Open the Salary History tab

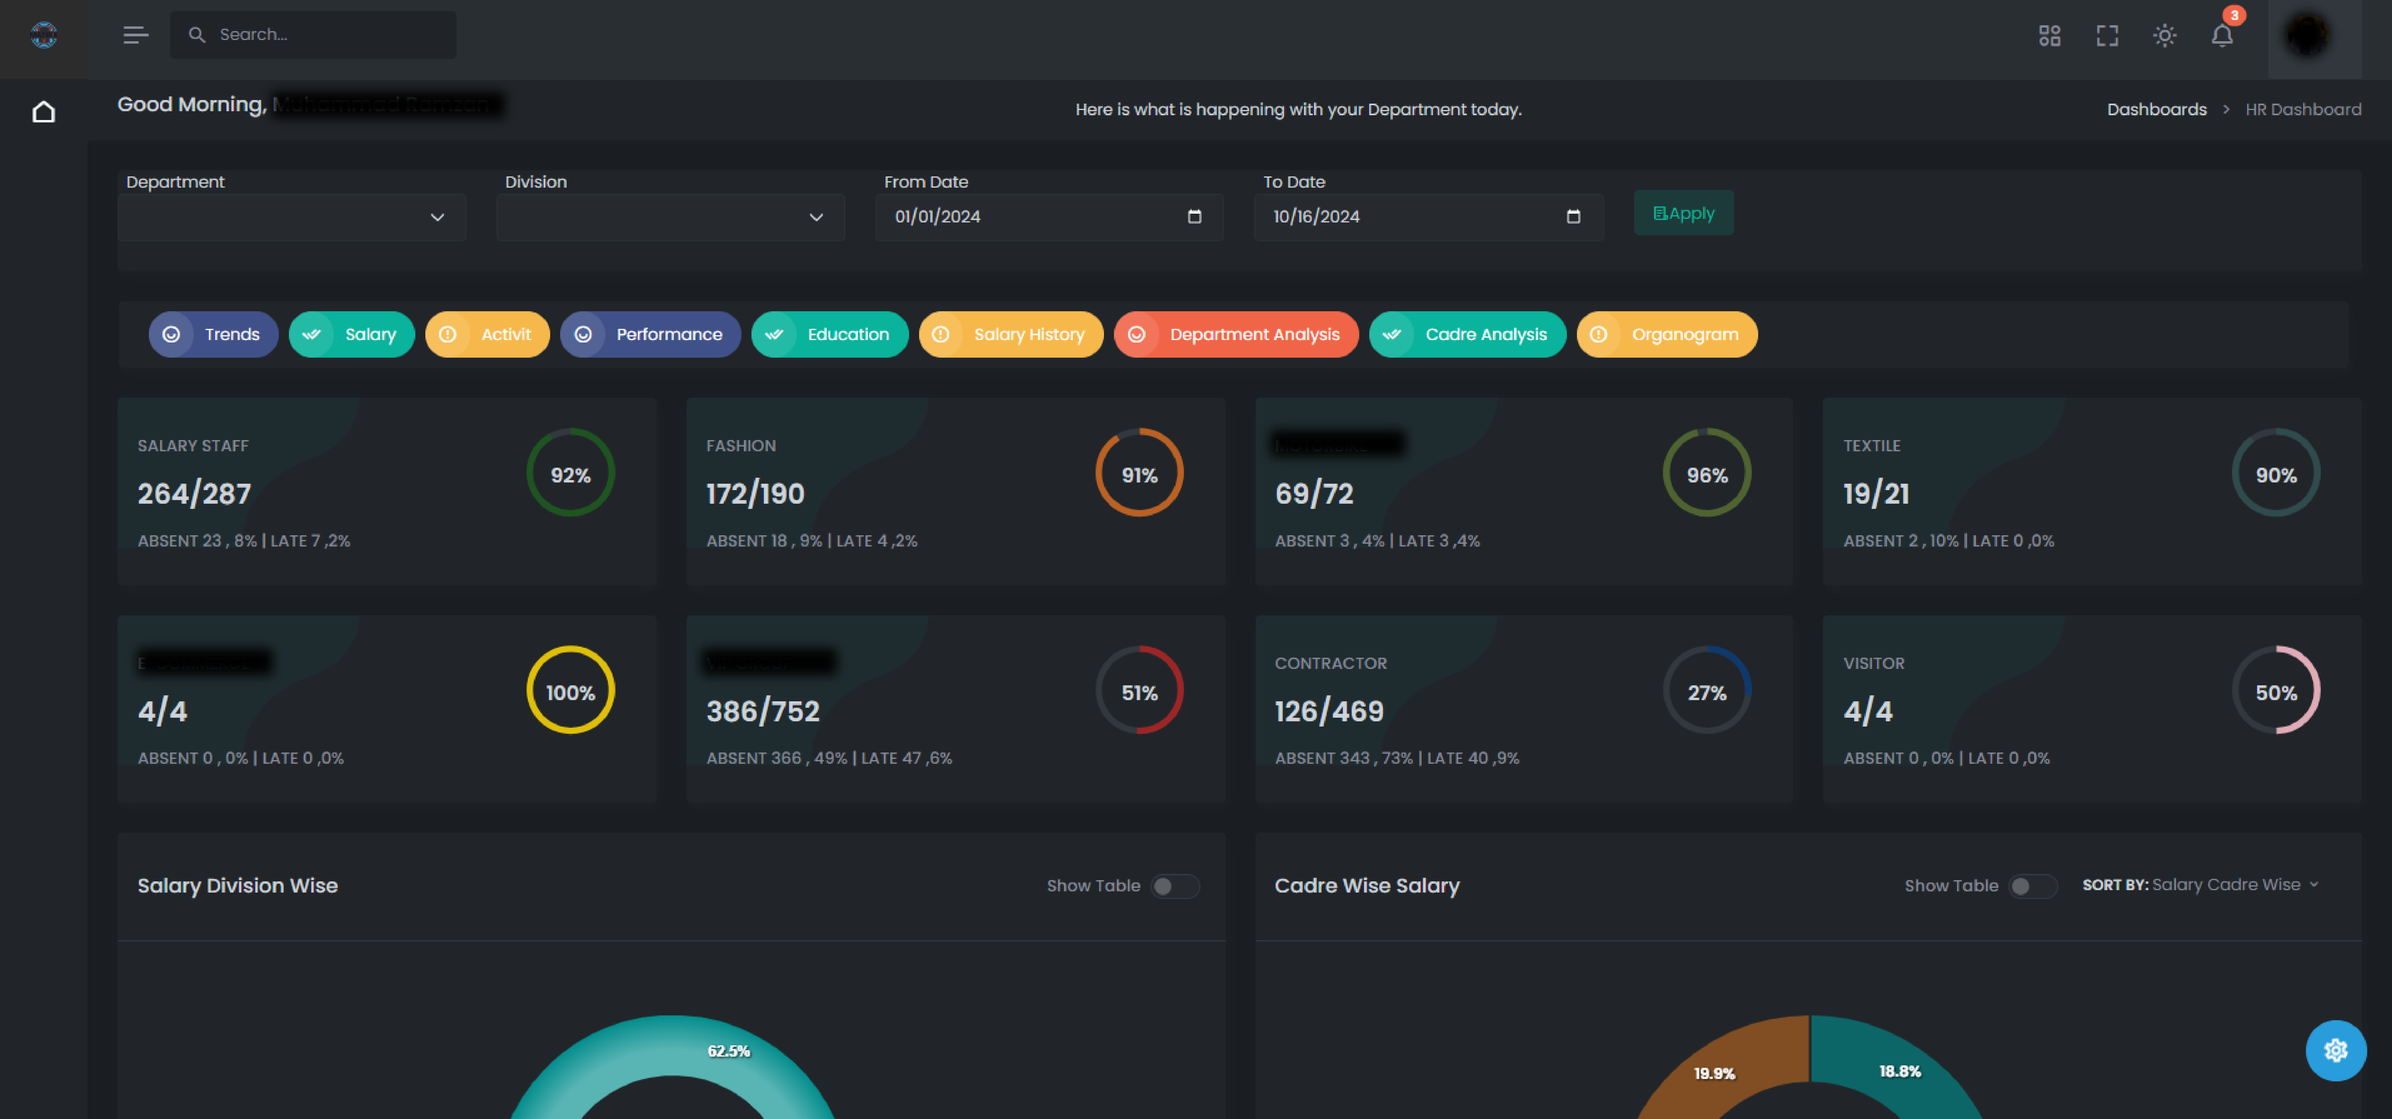(1011, 334)
